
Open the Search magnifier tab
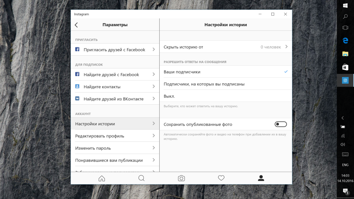[141, 178]
